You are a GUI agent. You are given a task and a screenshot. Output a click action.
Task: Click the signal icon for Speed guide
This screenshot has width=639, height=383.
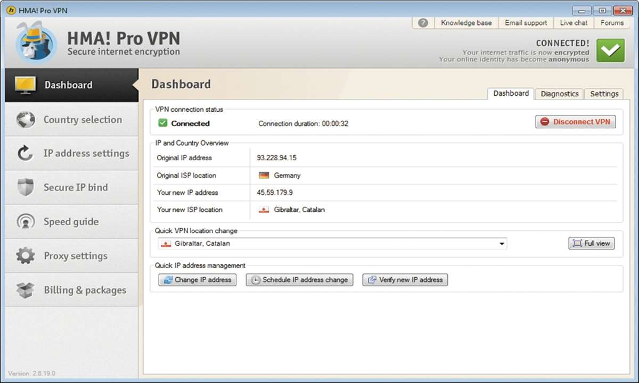tap(26, 222)
